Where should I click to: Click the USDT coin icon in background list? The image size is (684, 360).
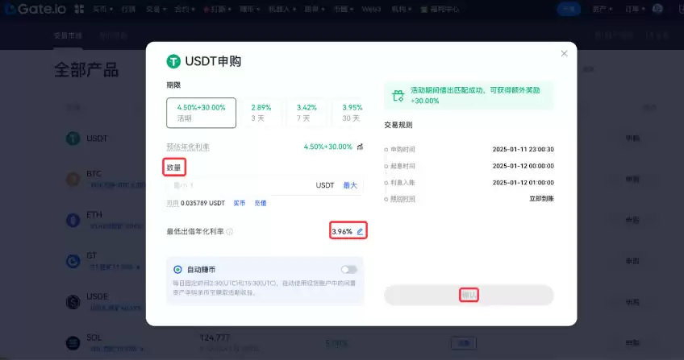coord(73,139)
